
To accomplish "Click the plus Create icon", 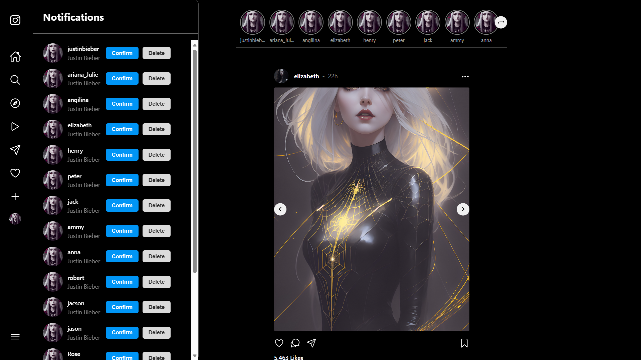I will point(15,197).
